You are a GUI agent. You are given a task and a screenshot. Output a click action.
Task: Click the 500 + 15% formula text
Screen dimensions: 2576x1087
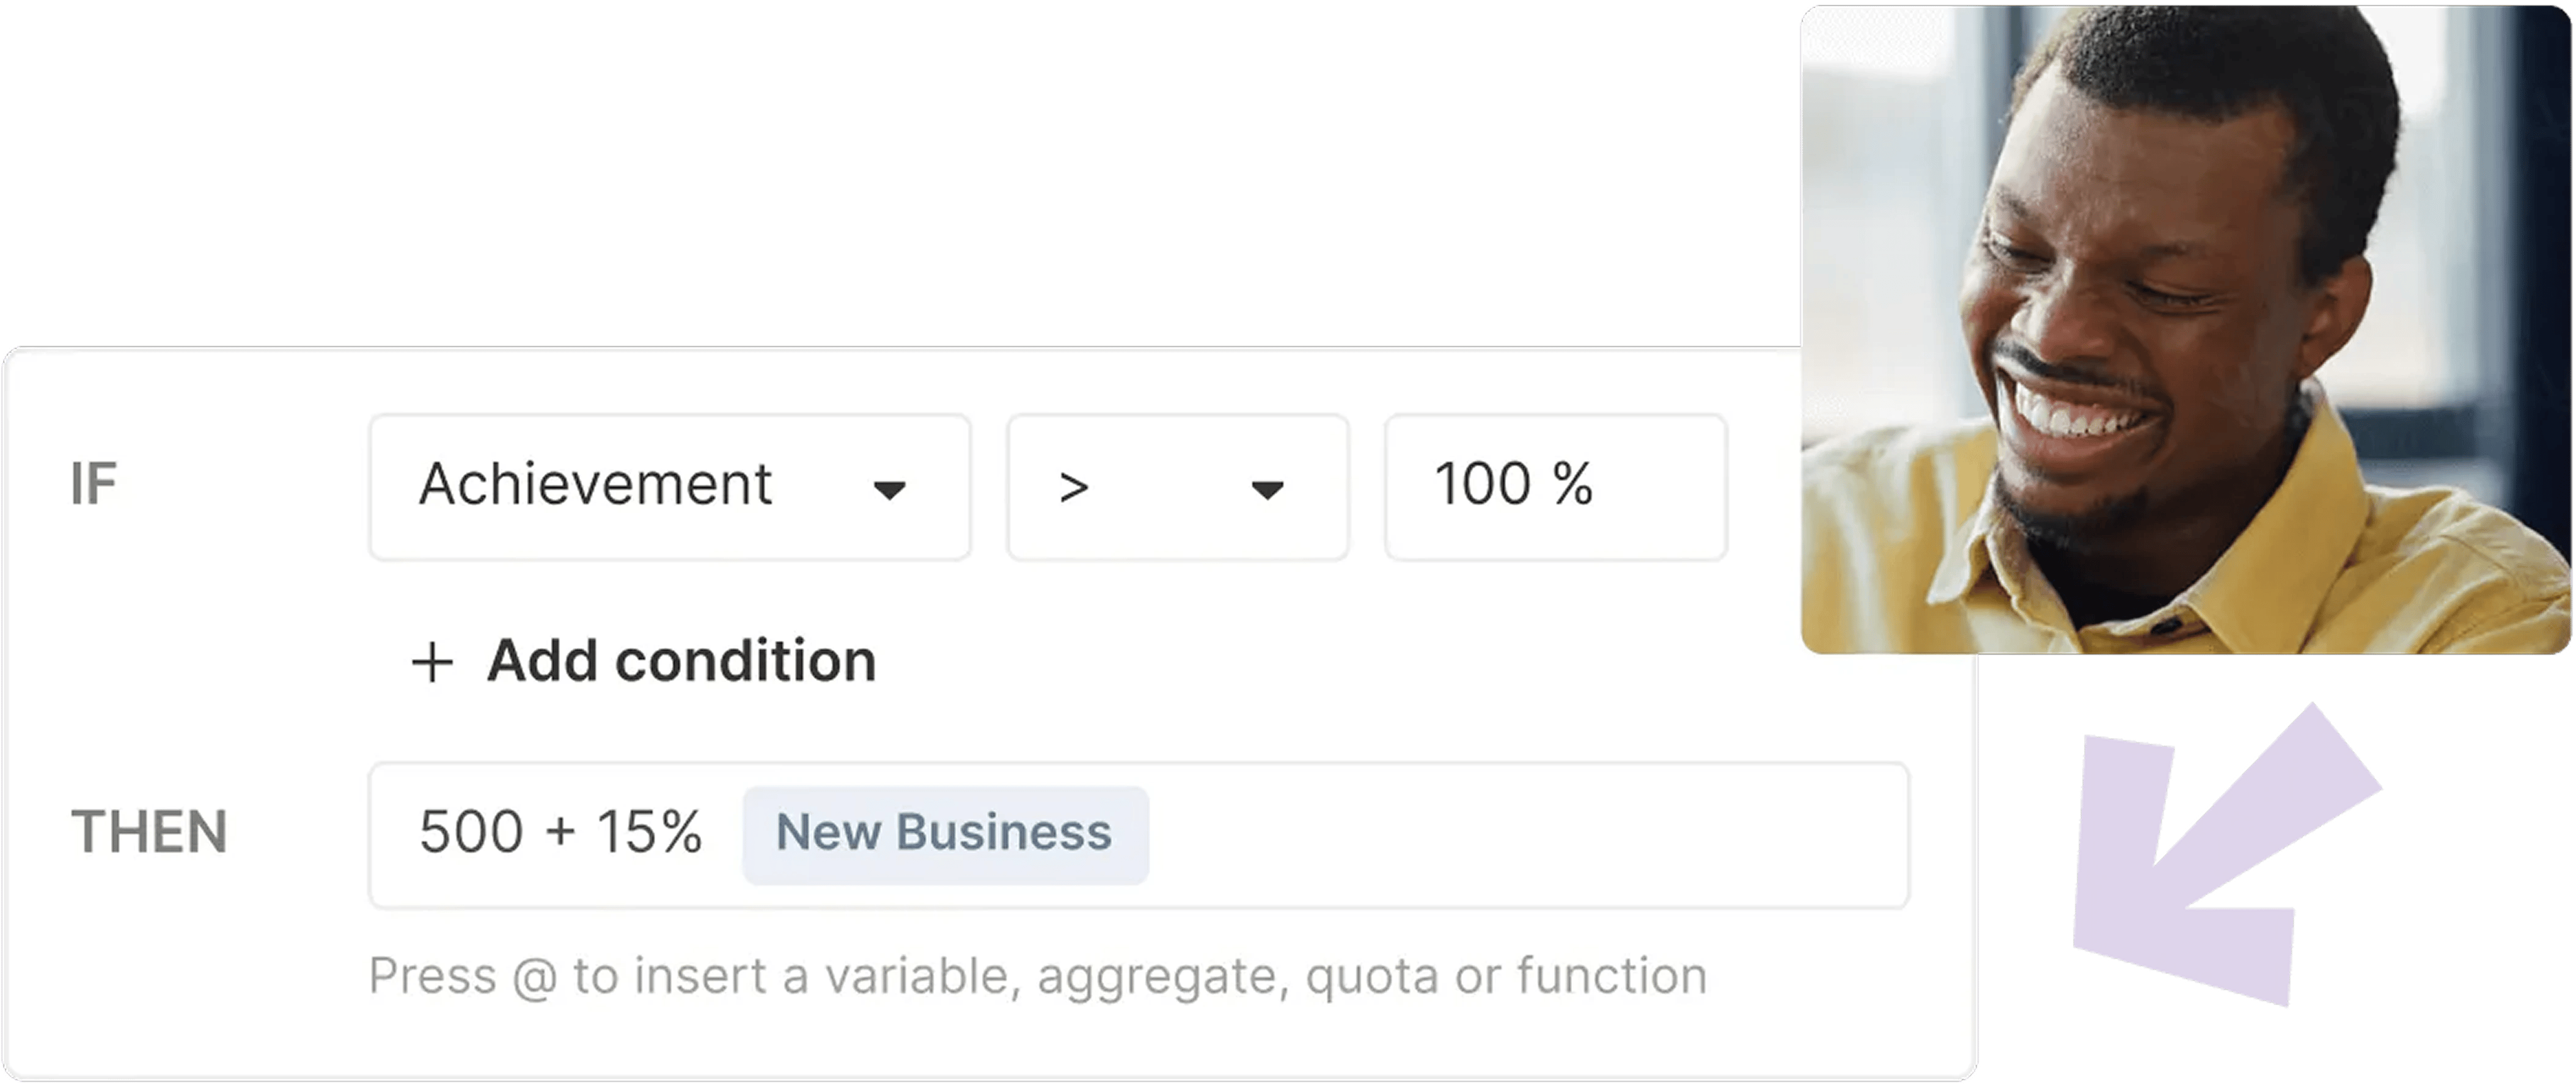[x=560, y=832]
